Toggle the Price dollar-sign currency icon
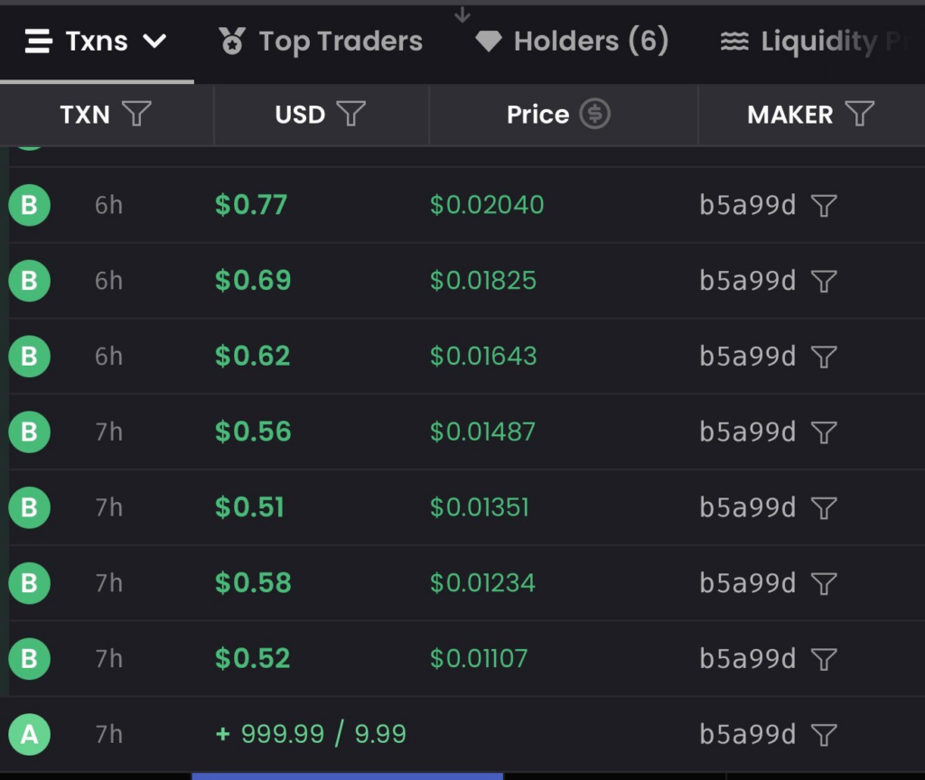925x780 pixels. (x=594, y=114)
